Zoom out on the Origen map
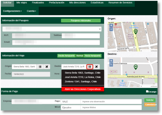Screen dimensions: 162x115 click(x=111, y=29)
